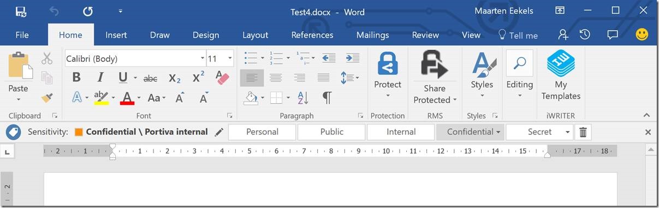Image resolution: width=659 pixels, height=208 pixels.
Task: Click the Share person icon
Action: (x=563, y=34)
